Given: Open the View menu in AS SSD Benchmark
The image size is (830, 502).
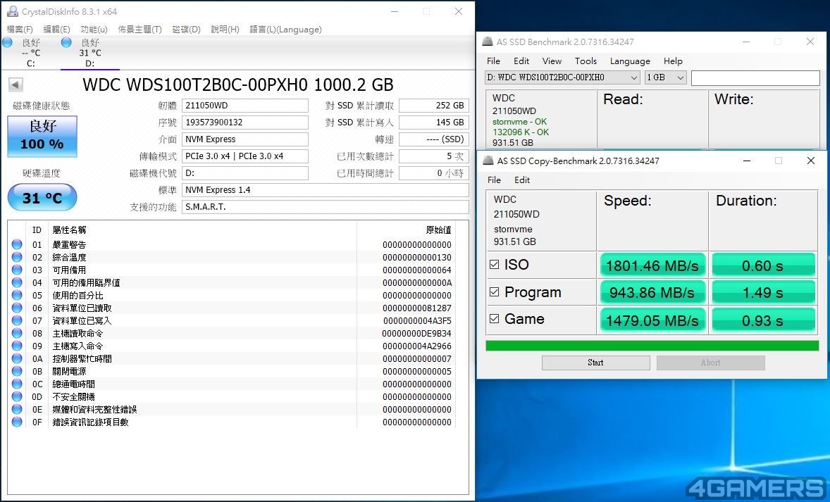Looking at the screenshot, I should (552, 61).
